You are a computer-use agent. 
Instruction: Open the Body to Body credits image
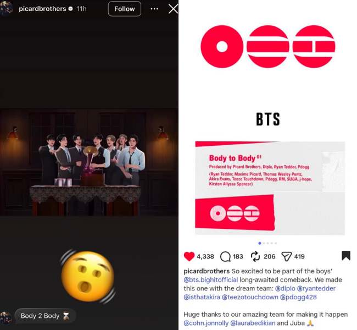270,188
